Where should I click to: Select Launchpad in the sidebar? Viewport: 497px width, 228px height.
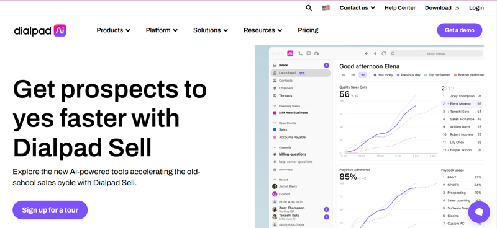click(x=301, y=72)
